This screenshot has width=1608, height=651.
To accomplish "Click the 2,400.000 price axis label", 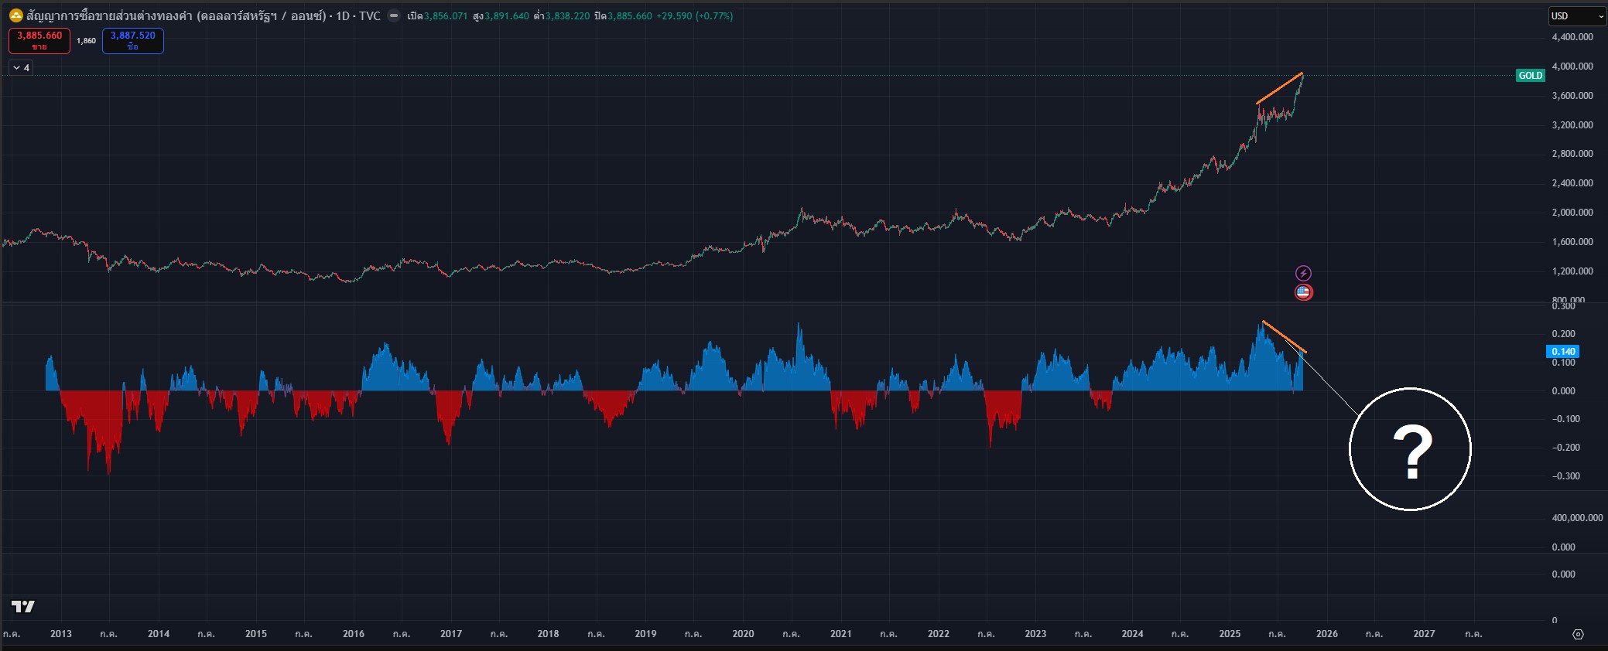I will (1572, 183).
